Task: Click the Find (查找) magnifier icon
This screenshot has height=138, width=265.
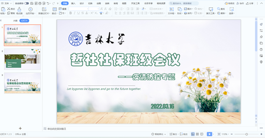Action: point(219,9)
